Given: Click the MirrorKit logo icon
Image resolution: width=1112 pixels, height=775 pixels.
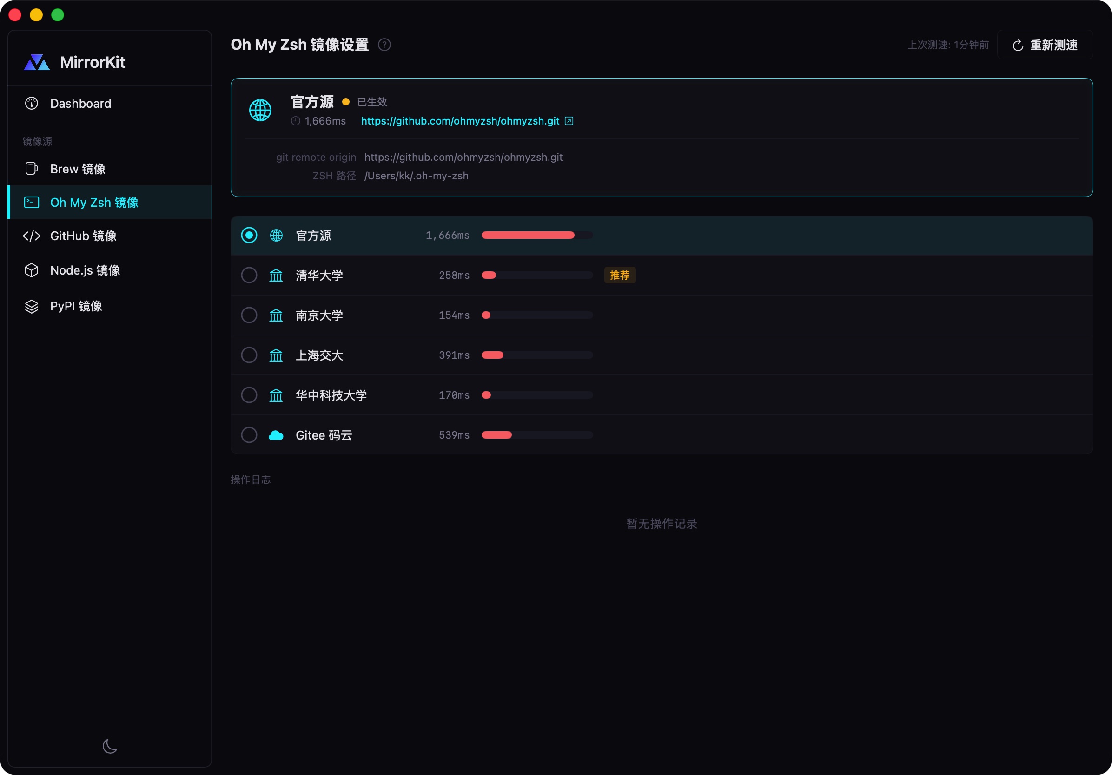Looking at the screenshot, I should (x=37, y=62).
